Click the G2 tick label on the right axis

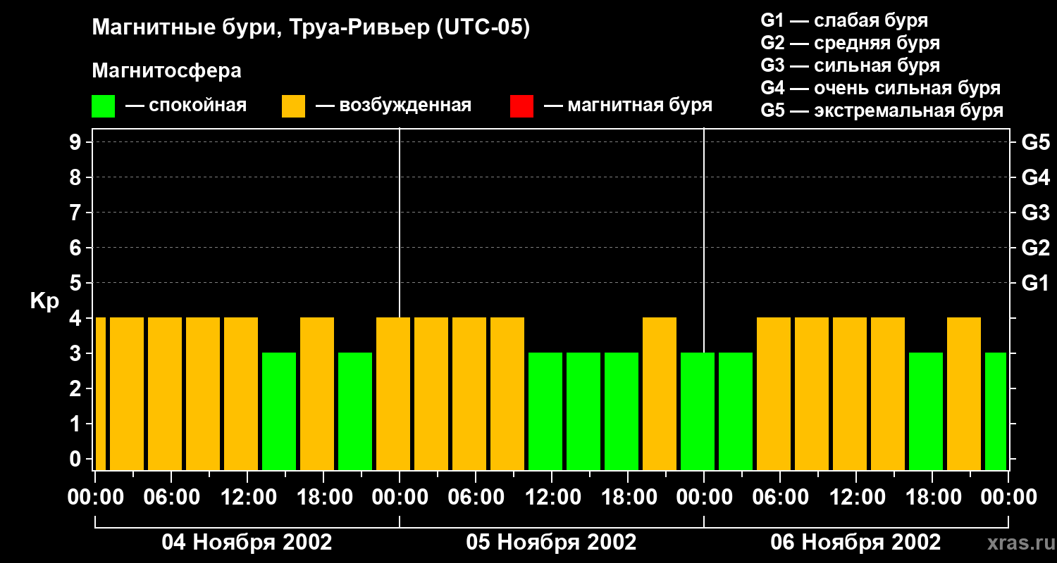coord(1035,248)
